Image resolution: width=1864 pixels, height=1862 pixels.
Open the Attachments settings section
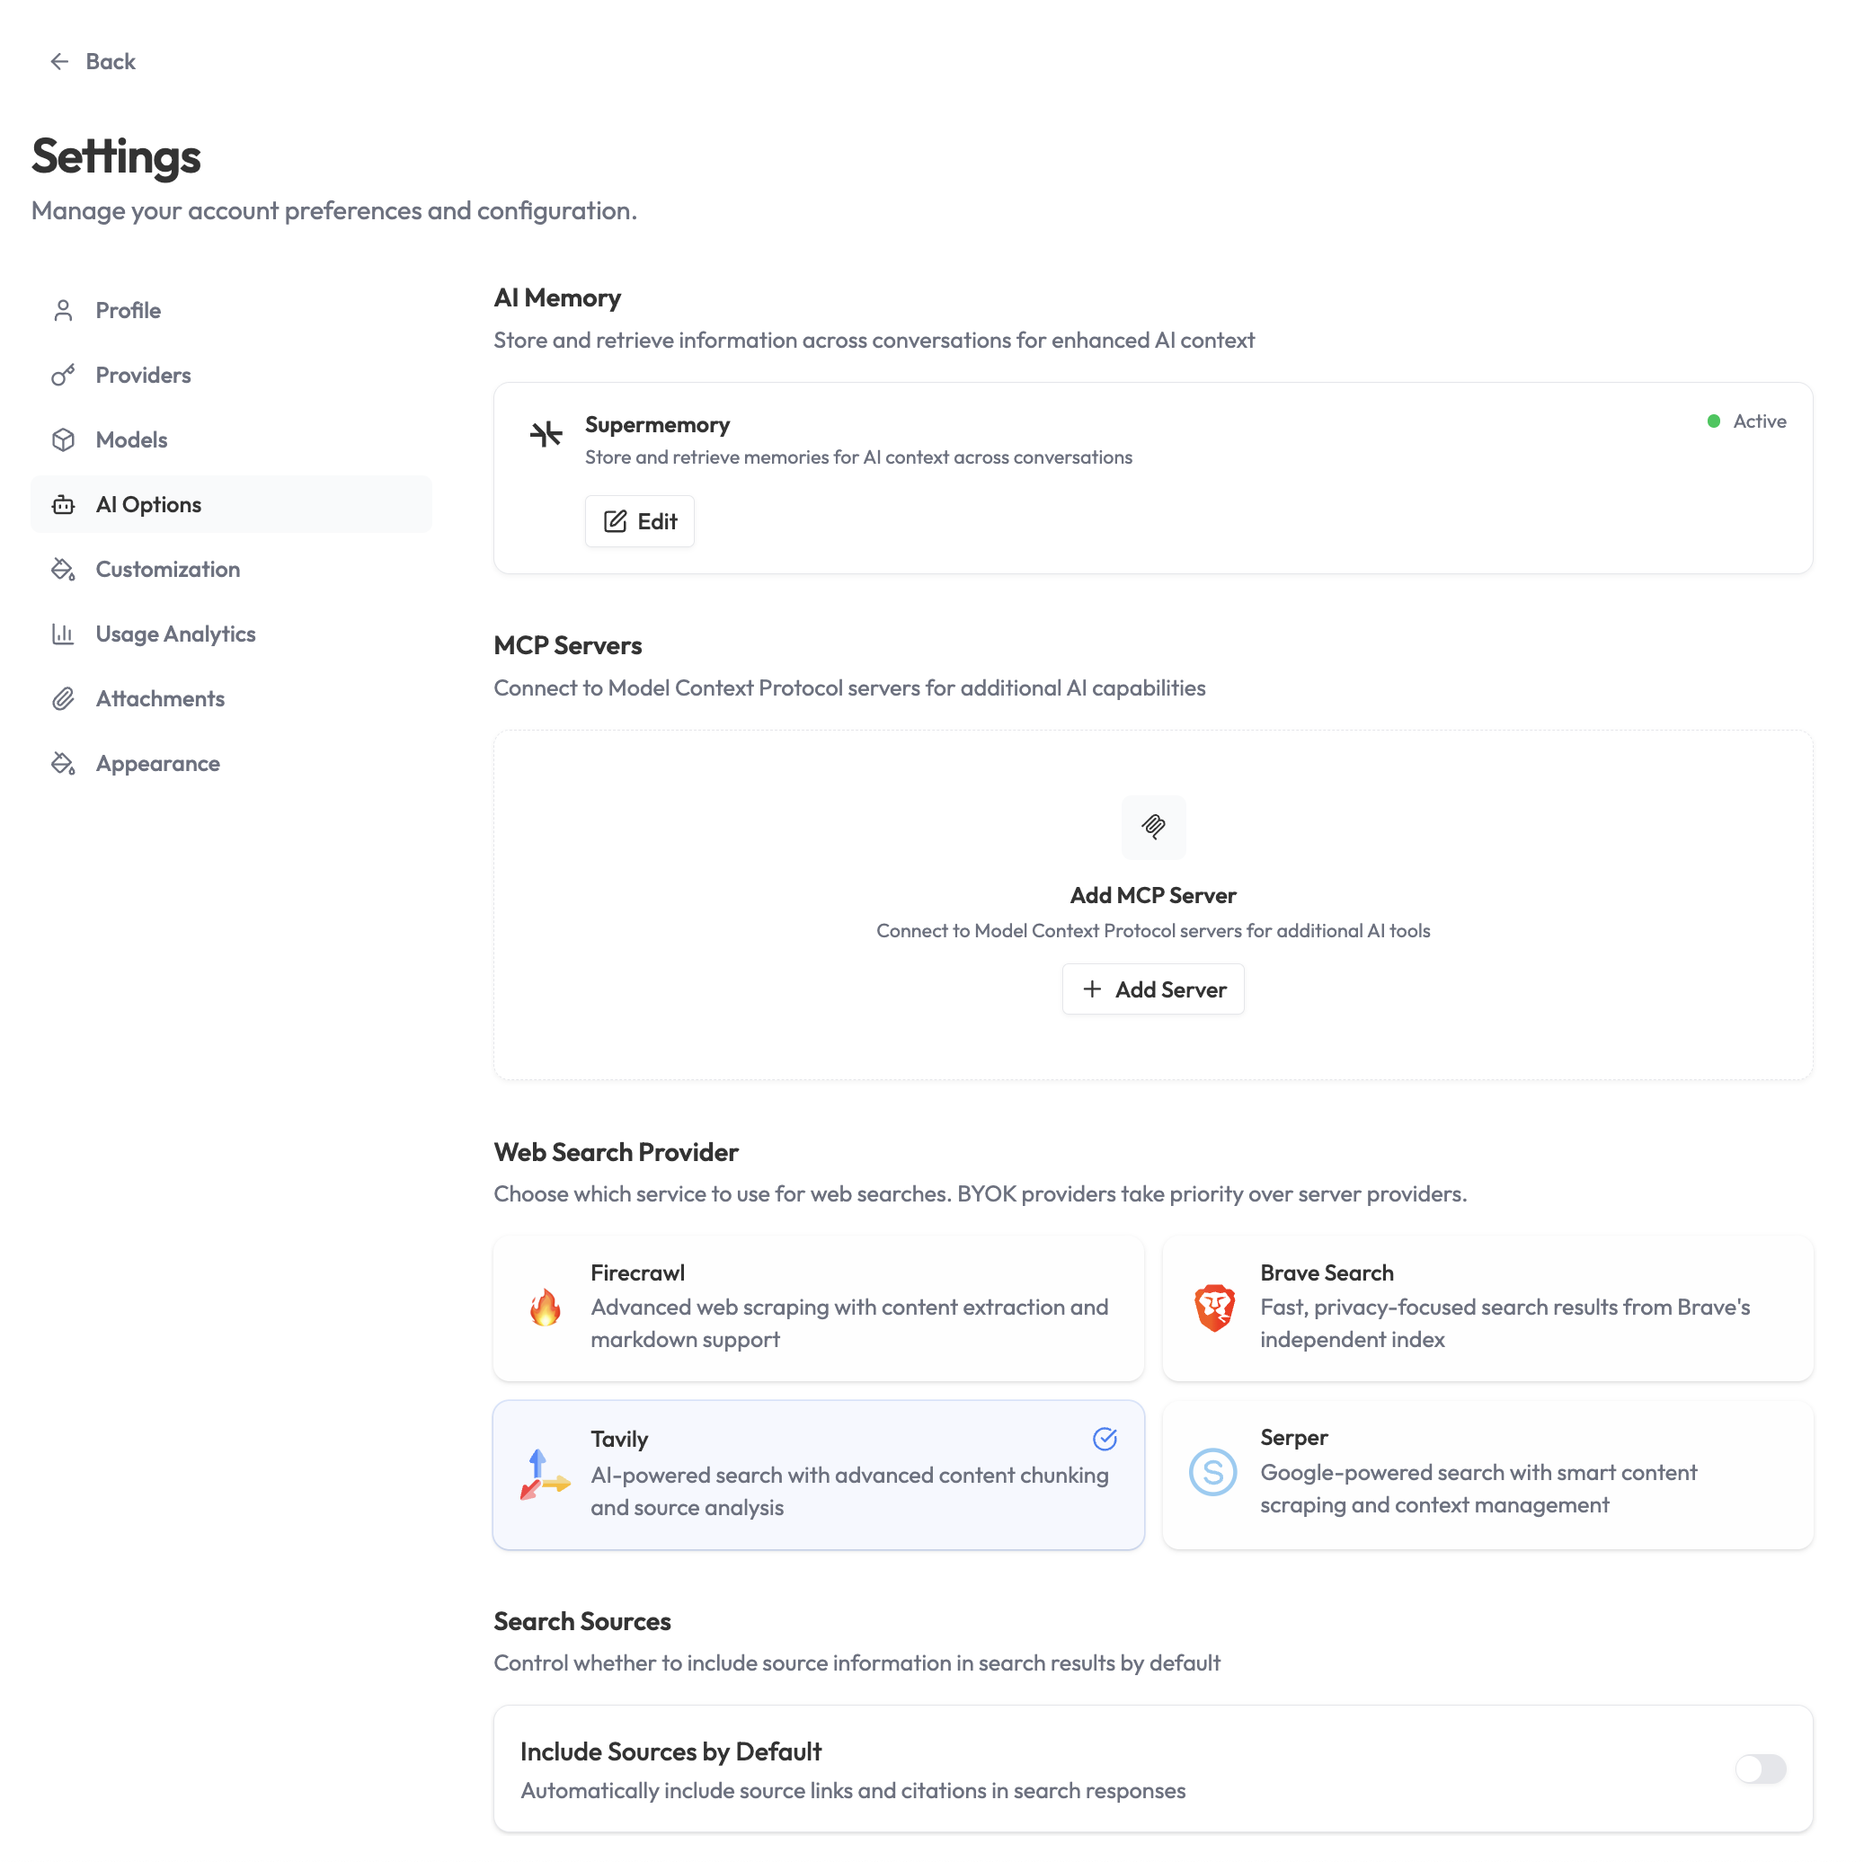pyautogui.click(x=160, y=698)
